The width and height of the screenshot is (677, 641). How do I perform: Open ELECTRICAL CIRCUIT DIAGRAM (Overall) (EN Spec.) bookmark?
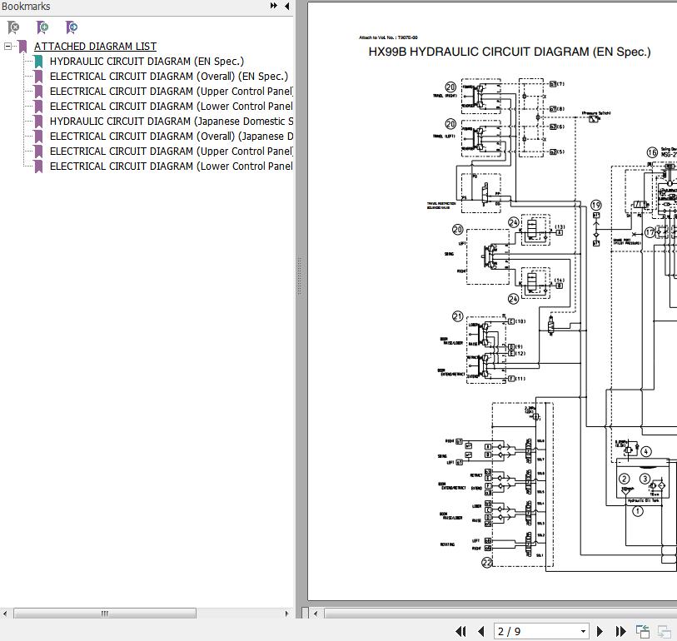point(169,77)
